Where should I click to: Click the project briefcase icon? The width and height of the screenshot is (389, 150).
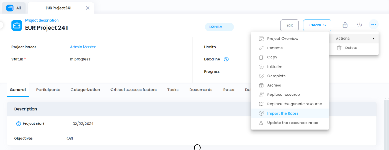click(16, 26)
